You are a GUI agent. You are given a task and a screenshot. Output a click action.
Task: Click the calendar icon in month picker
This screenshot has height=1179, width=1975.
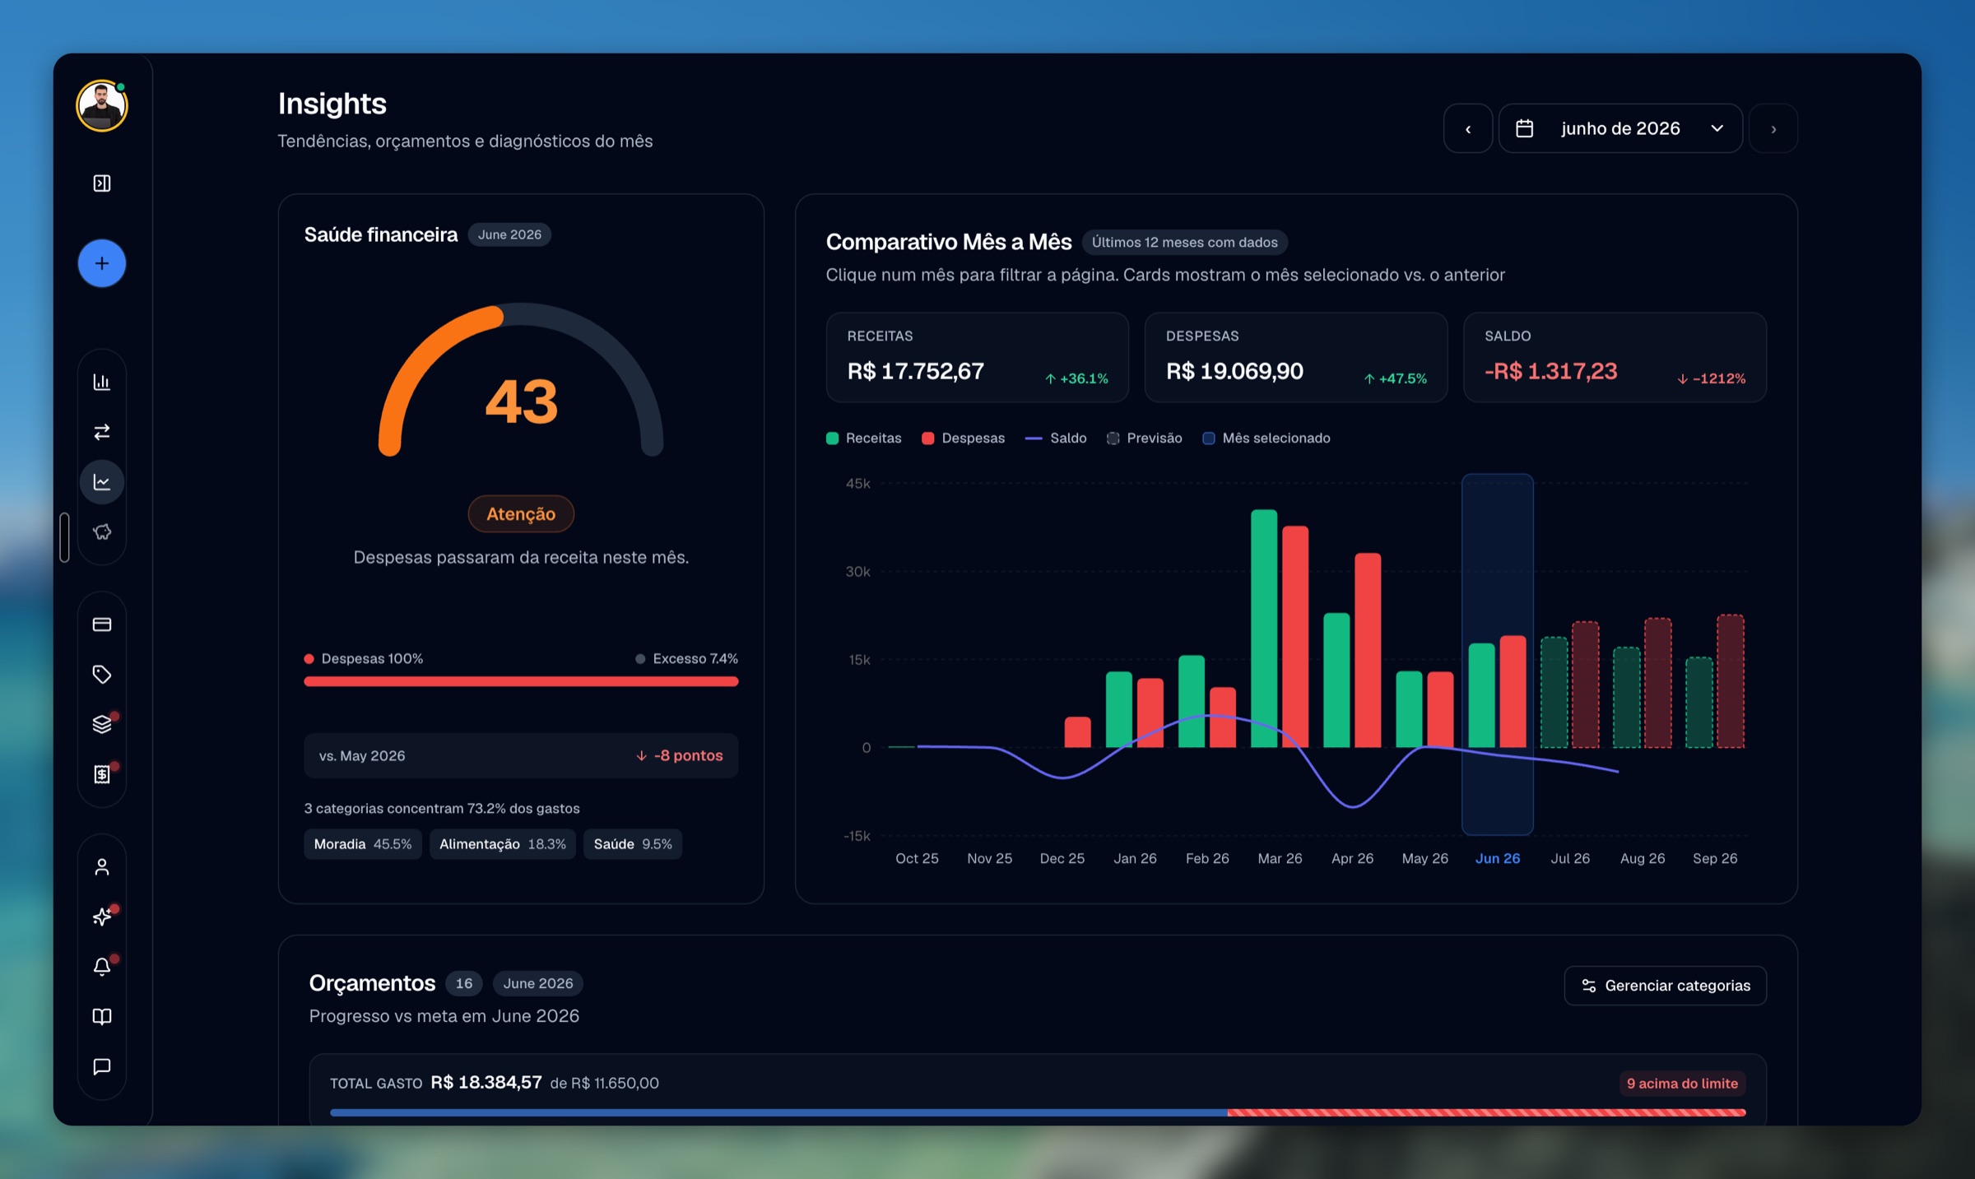pos(1524,128)
